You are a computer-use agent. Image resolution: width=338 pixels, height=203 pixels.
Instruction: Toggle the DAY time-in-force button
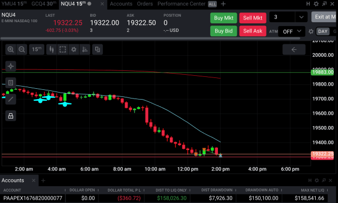(x=322, y=31)
